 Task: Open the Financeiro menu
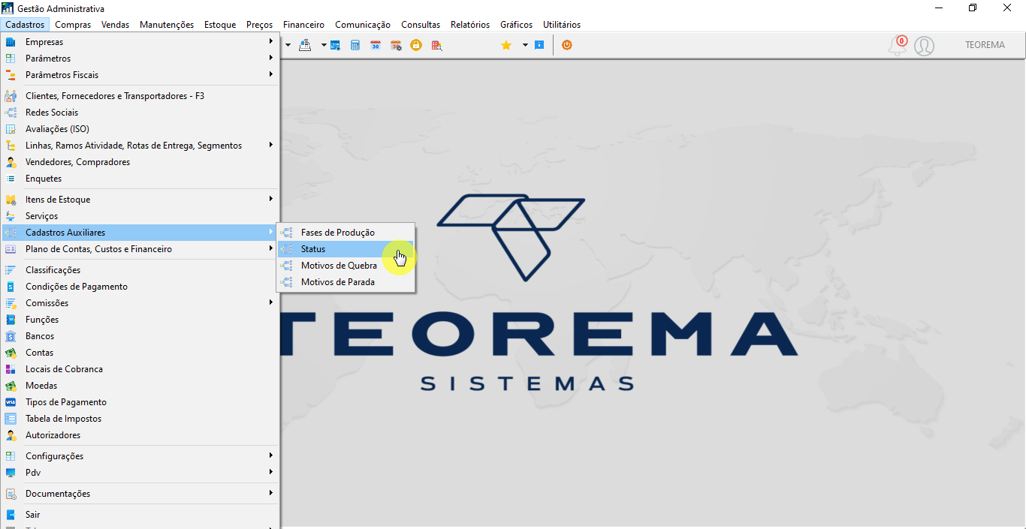tap(303, 25)
